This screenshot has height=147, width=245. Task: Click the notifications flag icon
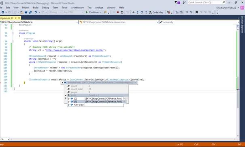[x=177, y=2]
